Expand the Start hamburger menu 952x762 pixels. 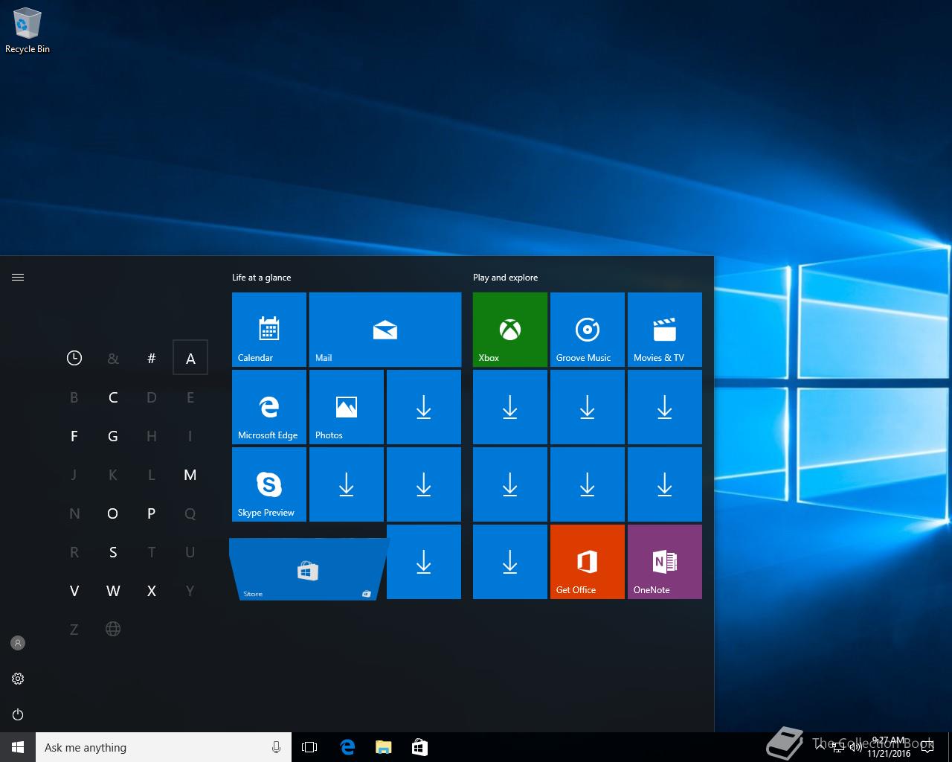click(18, 278)
